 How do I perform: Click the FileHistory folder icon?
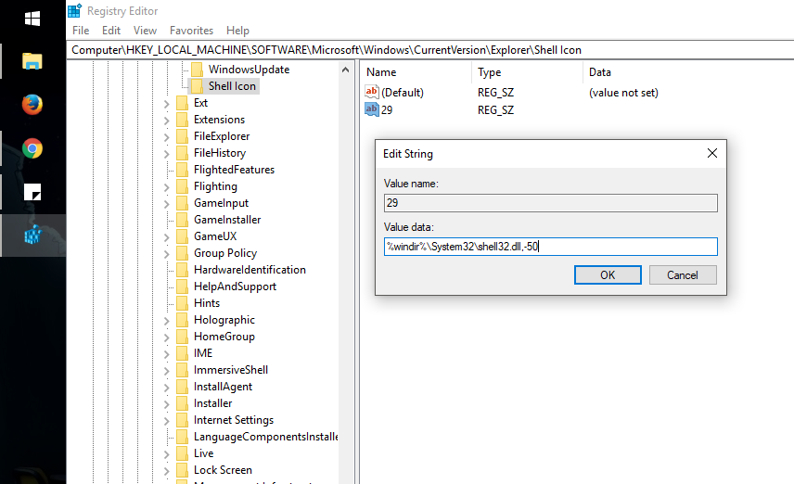(183, 153)
